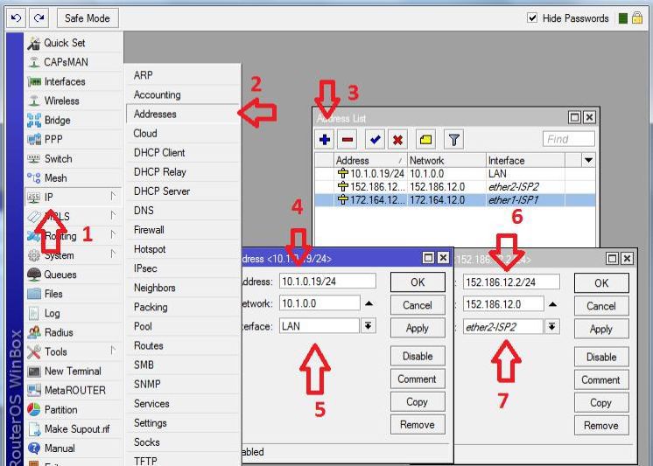Select the ether2-ISP2 address row
Viewport: 653px width, 466px height.
click(455, 187)
